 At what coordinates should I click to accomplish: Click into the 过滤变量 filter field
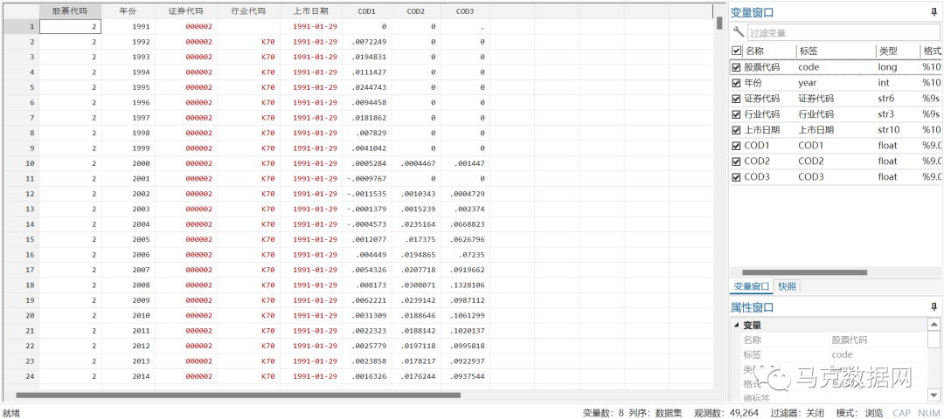(843, 33)
